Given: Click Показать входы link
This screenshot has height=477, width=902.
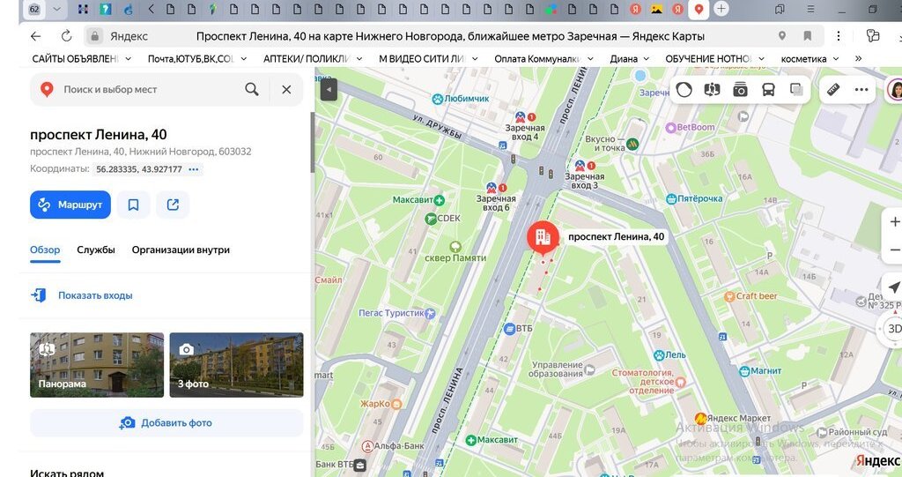Looking at the screenshot, I should pos(95,295).
